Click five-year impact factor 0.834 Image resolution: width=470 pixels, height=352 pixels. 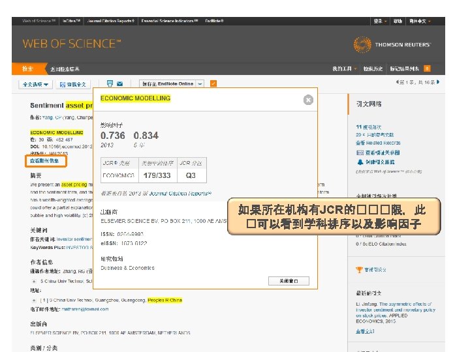(x=146, y=136)
